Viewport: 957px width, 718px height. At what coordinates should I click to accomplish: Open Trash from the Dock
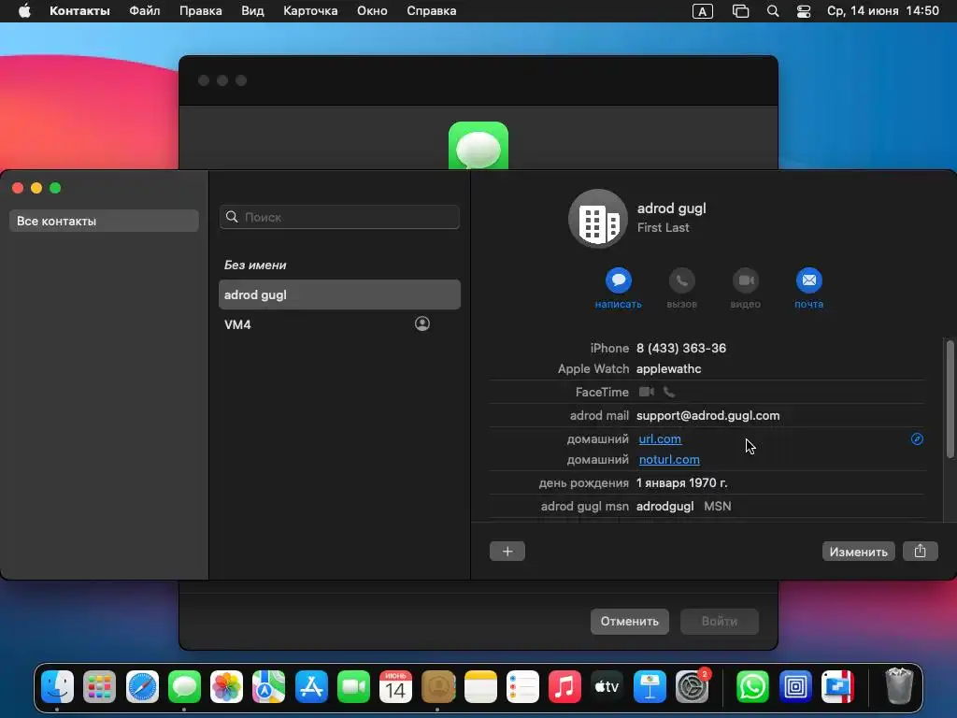[x=899, y=687]
